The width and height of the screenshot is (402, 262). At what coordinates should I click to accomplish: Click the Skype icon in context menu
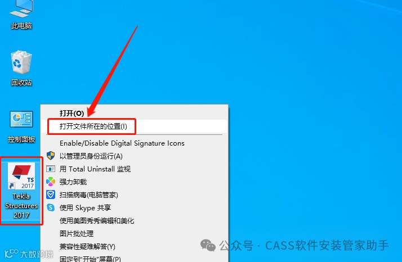pos(51,207)
